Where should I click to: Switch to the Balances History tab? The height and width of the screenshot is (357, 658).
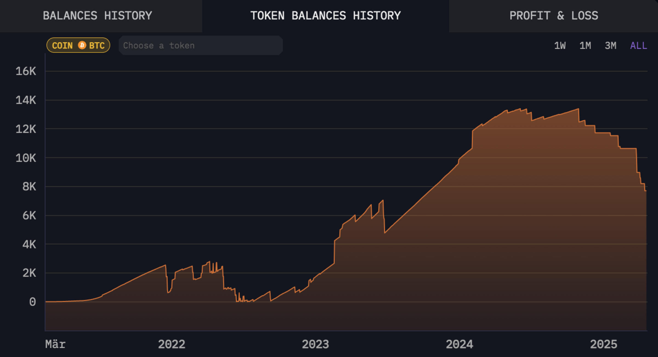(97, 16)
